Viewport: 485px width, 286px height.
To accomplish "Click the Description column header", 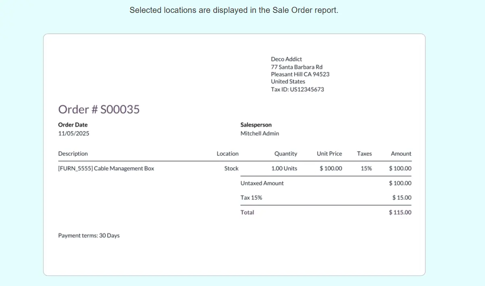I will [x=73, y=153].
